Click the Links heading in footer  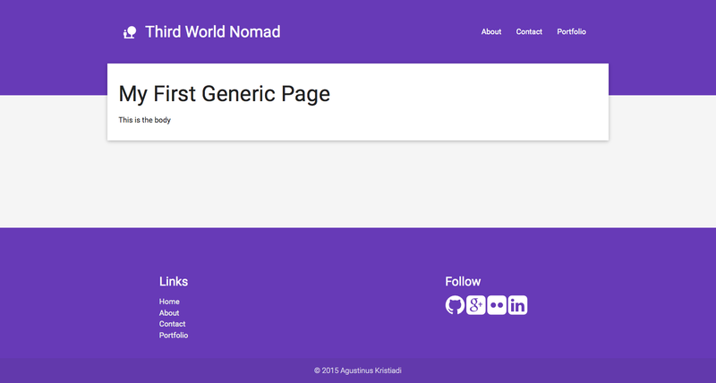coord(174,281)
